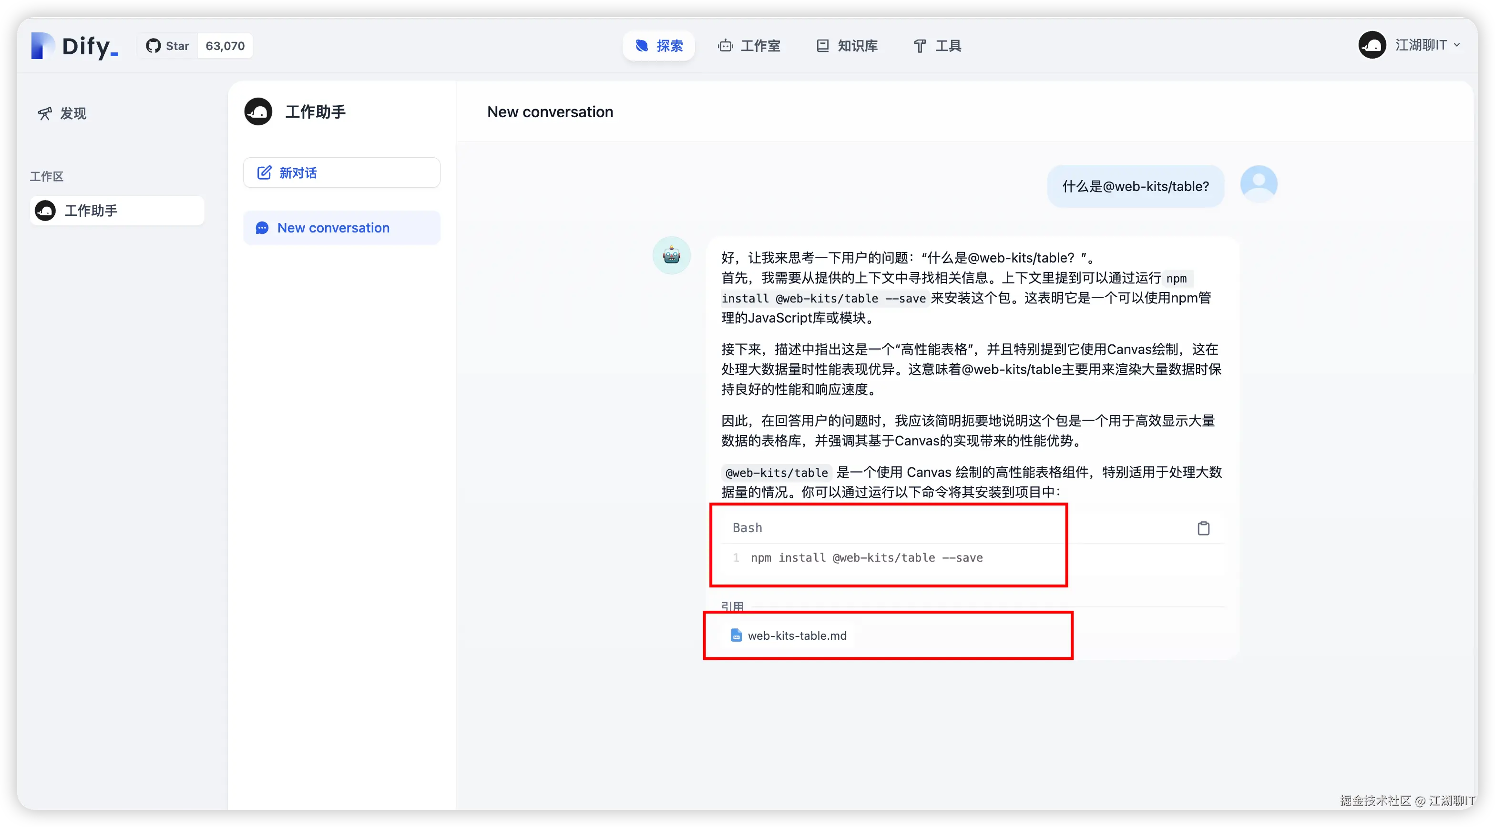The image size is (1495, 827).
Task: Click the user avatar beside the question
Action: pos(1258,184)
